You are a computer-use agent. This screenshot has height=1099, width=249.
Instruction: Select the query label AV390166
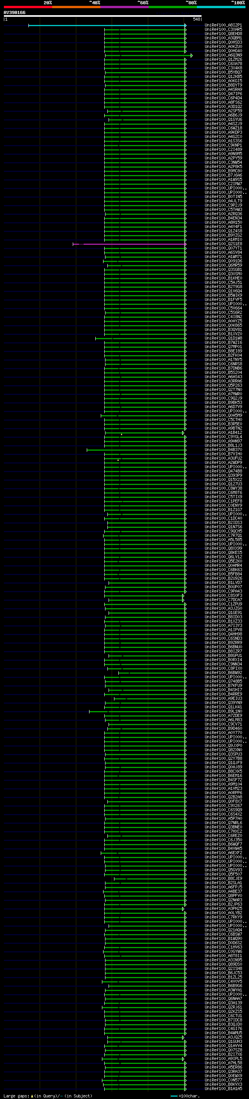point(14,12)
